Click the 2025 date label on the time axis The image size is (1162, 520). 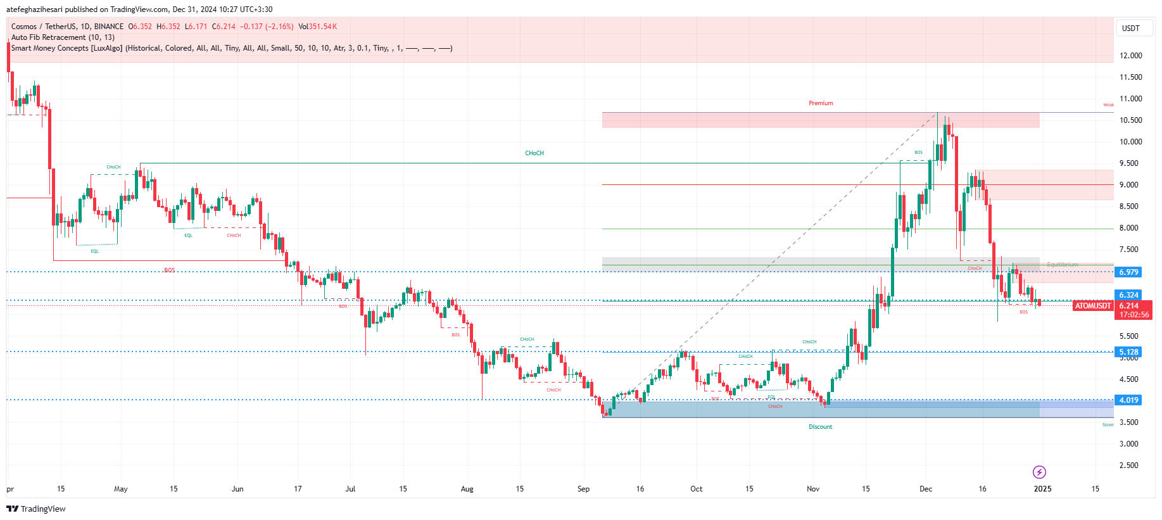1042,489
